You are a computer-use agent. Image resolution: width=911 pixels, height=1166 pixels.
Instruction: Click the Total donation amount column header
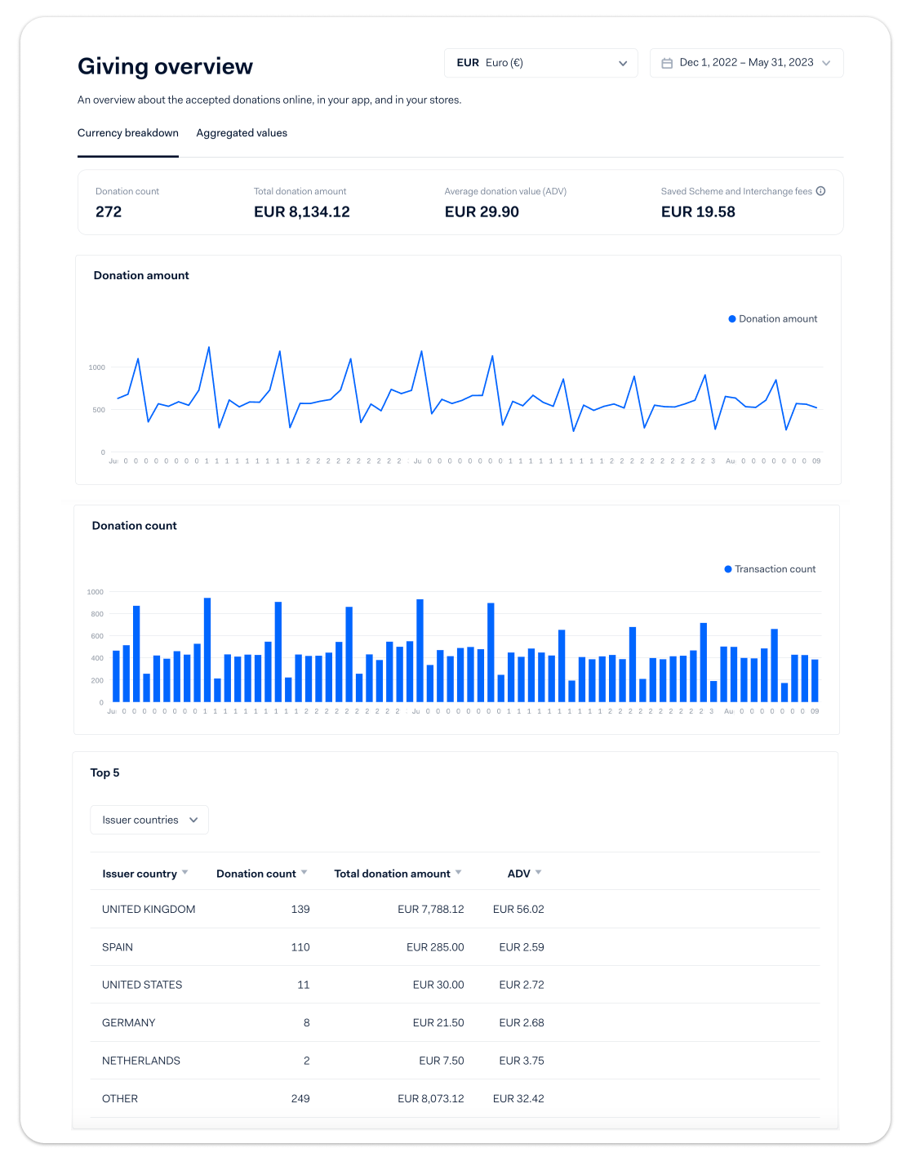coord(392,874)
